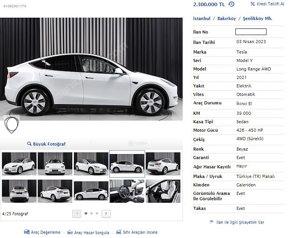Click the previous thumbnail page arrow
This screenshot has width=290, height=238.
(77, 213)
